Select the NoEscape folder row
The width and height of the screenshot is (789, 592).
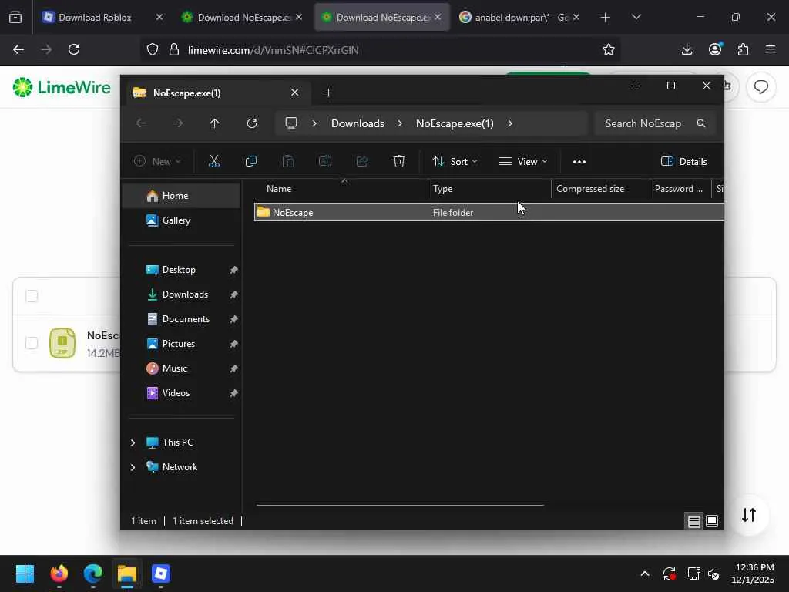(x=489, y=213)
